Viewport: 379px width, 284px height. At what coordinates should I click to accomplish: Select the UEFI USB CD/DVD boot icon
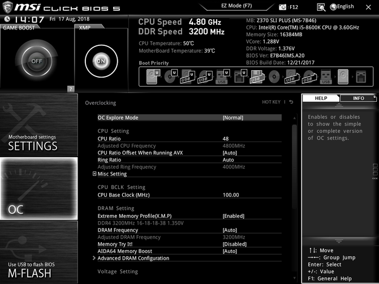(x=205, y=76)
